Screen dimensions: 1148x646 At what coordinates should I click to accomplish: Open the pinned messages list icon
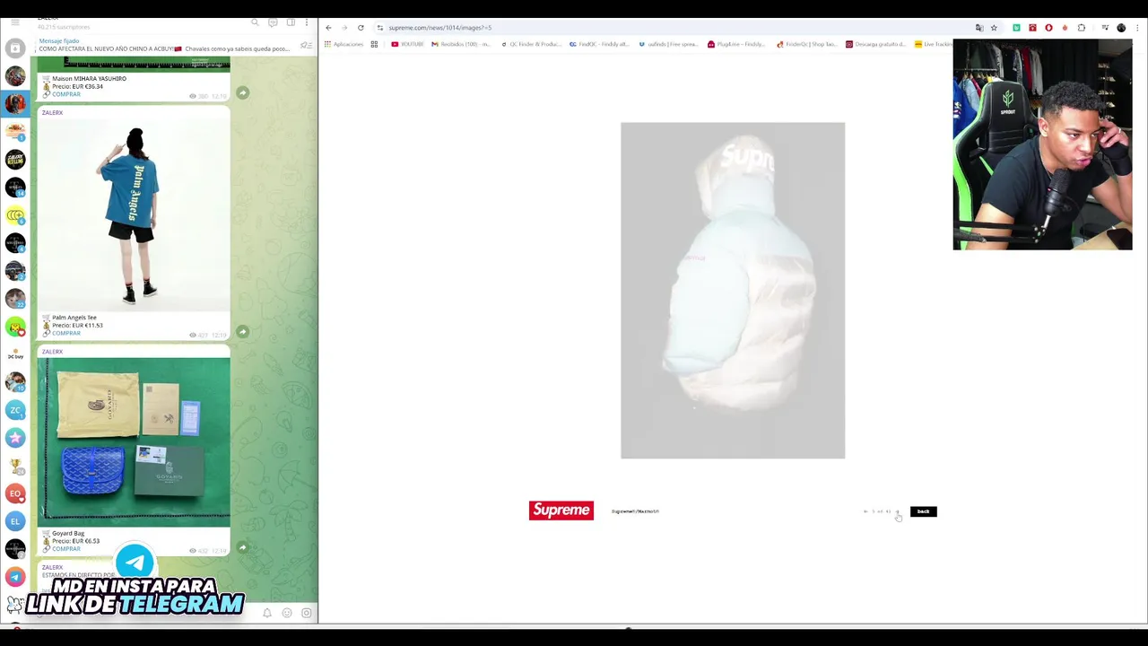pos(306,45)
